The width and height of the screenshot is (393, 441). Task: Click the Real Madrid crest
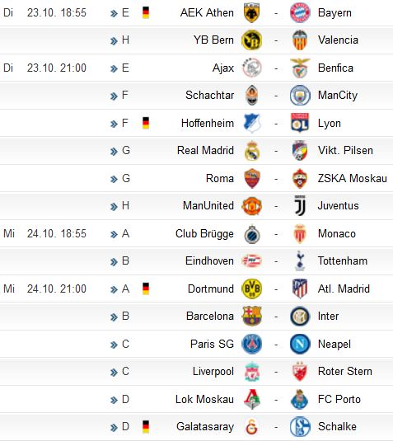click(251, 151)
